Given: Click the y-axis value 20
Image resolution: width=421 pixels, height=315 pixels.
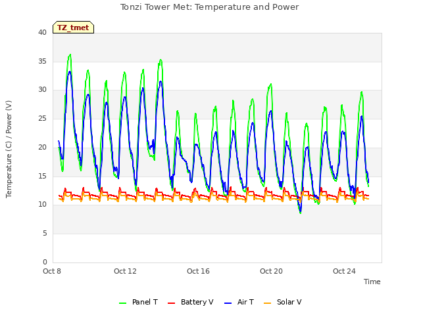Looking at the screenshot, I should (42, 147).
